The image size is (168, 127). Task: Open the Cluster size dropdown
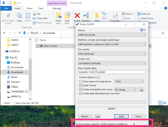[112, 63]
